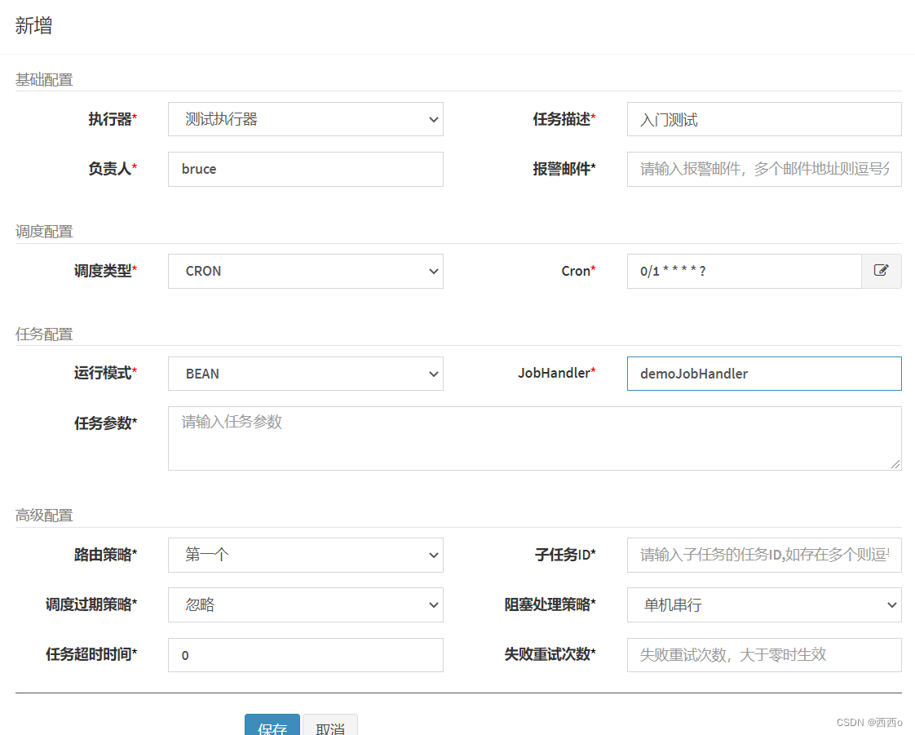Click the 阻塞处理策略 field label
Viewport: 915px width, 735px height.
(x=550, y=604)
